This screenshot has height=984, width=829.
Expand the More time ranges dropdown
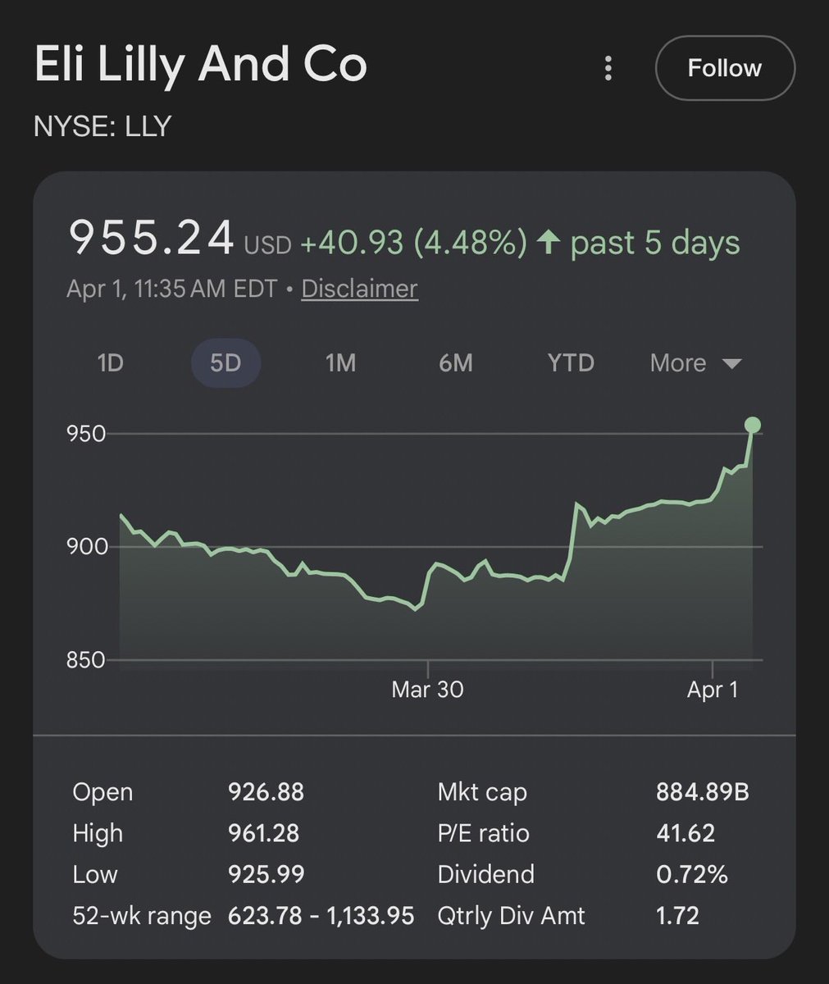coord(695,362)
